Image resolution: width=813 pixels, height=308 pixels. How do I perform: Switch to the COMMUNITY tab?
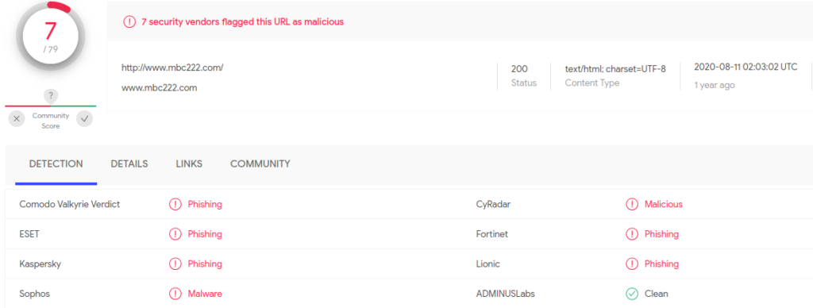click(x=260, y=164)
